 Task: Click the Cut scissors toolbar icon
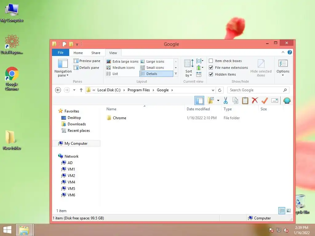[x=225, y=100]
